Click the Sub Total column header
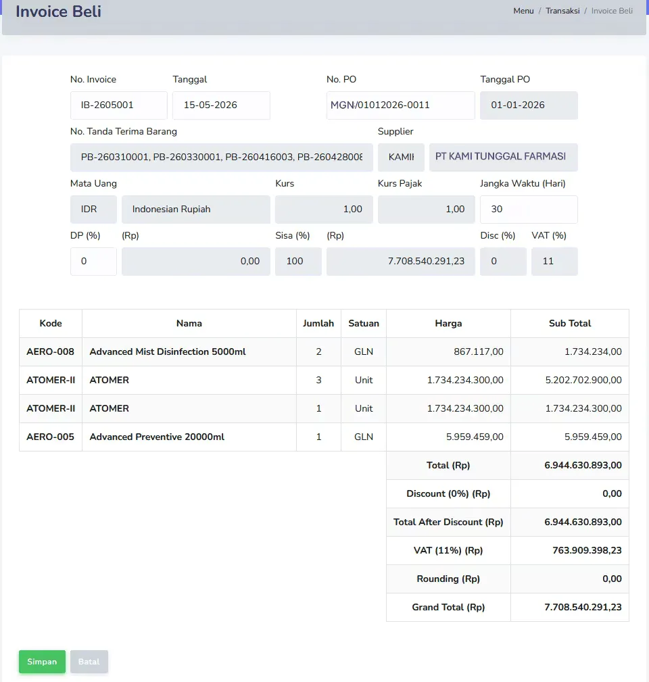 click(570, 323)
